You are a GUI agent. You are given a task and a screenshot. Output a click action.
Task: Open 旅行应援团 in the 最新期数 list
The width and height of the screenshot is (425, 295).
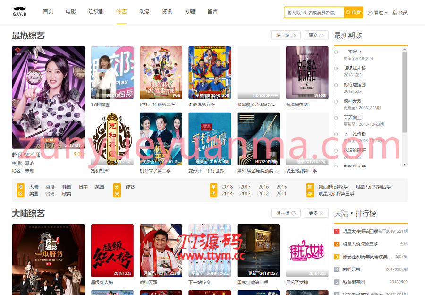355,85
